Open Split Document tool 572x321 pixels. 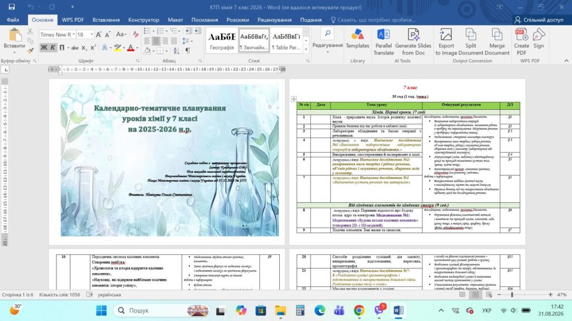(470, 41)
